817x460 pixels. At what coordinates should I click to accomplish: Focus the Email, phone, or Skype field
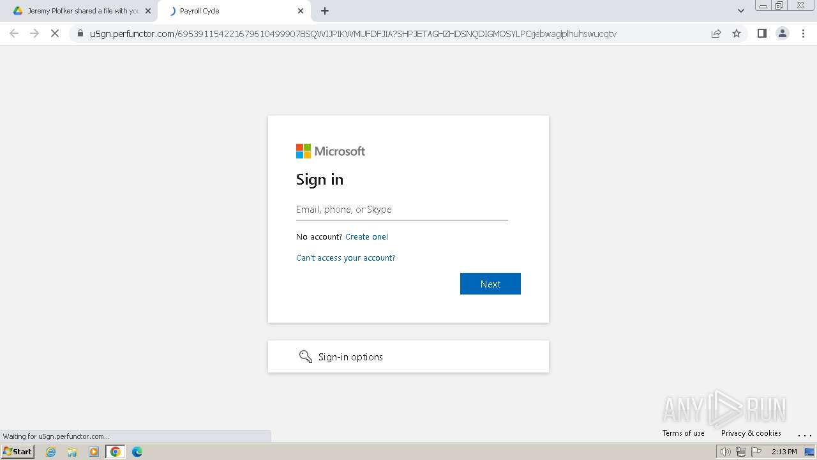coord(402,210)
